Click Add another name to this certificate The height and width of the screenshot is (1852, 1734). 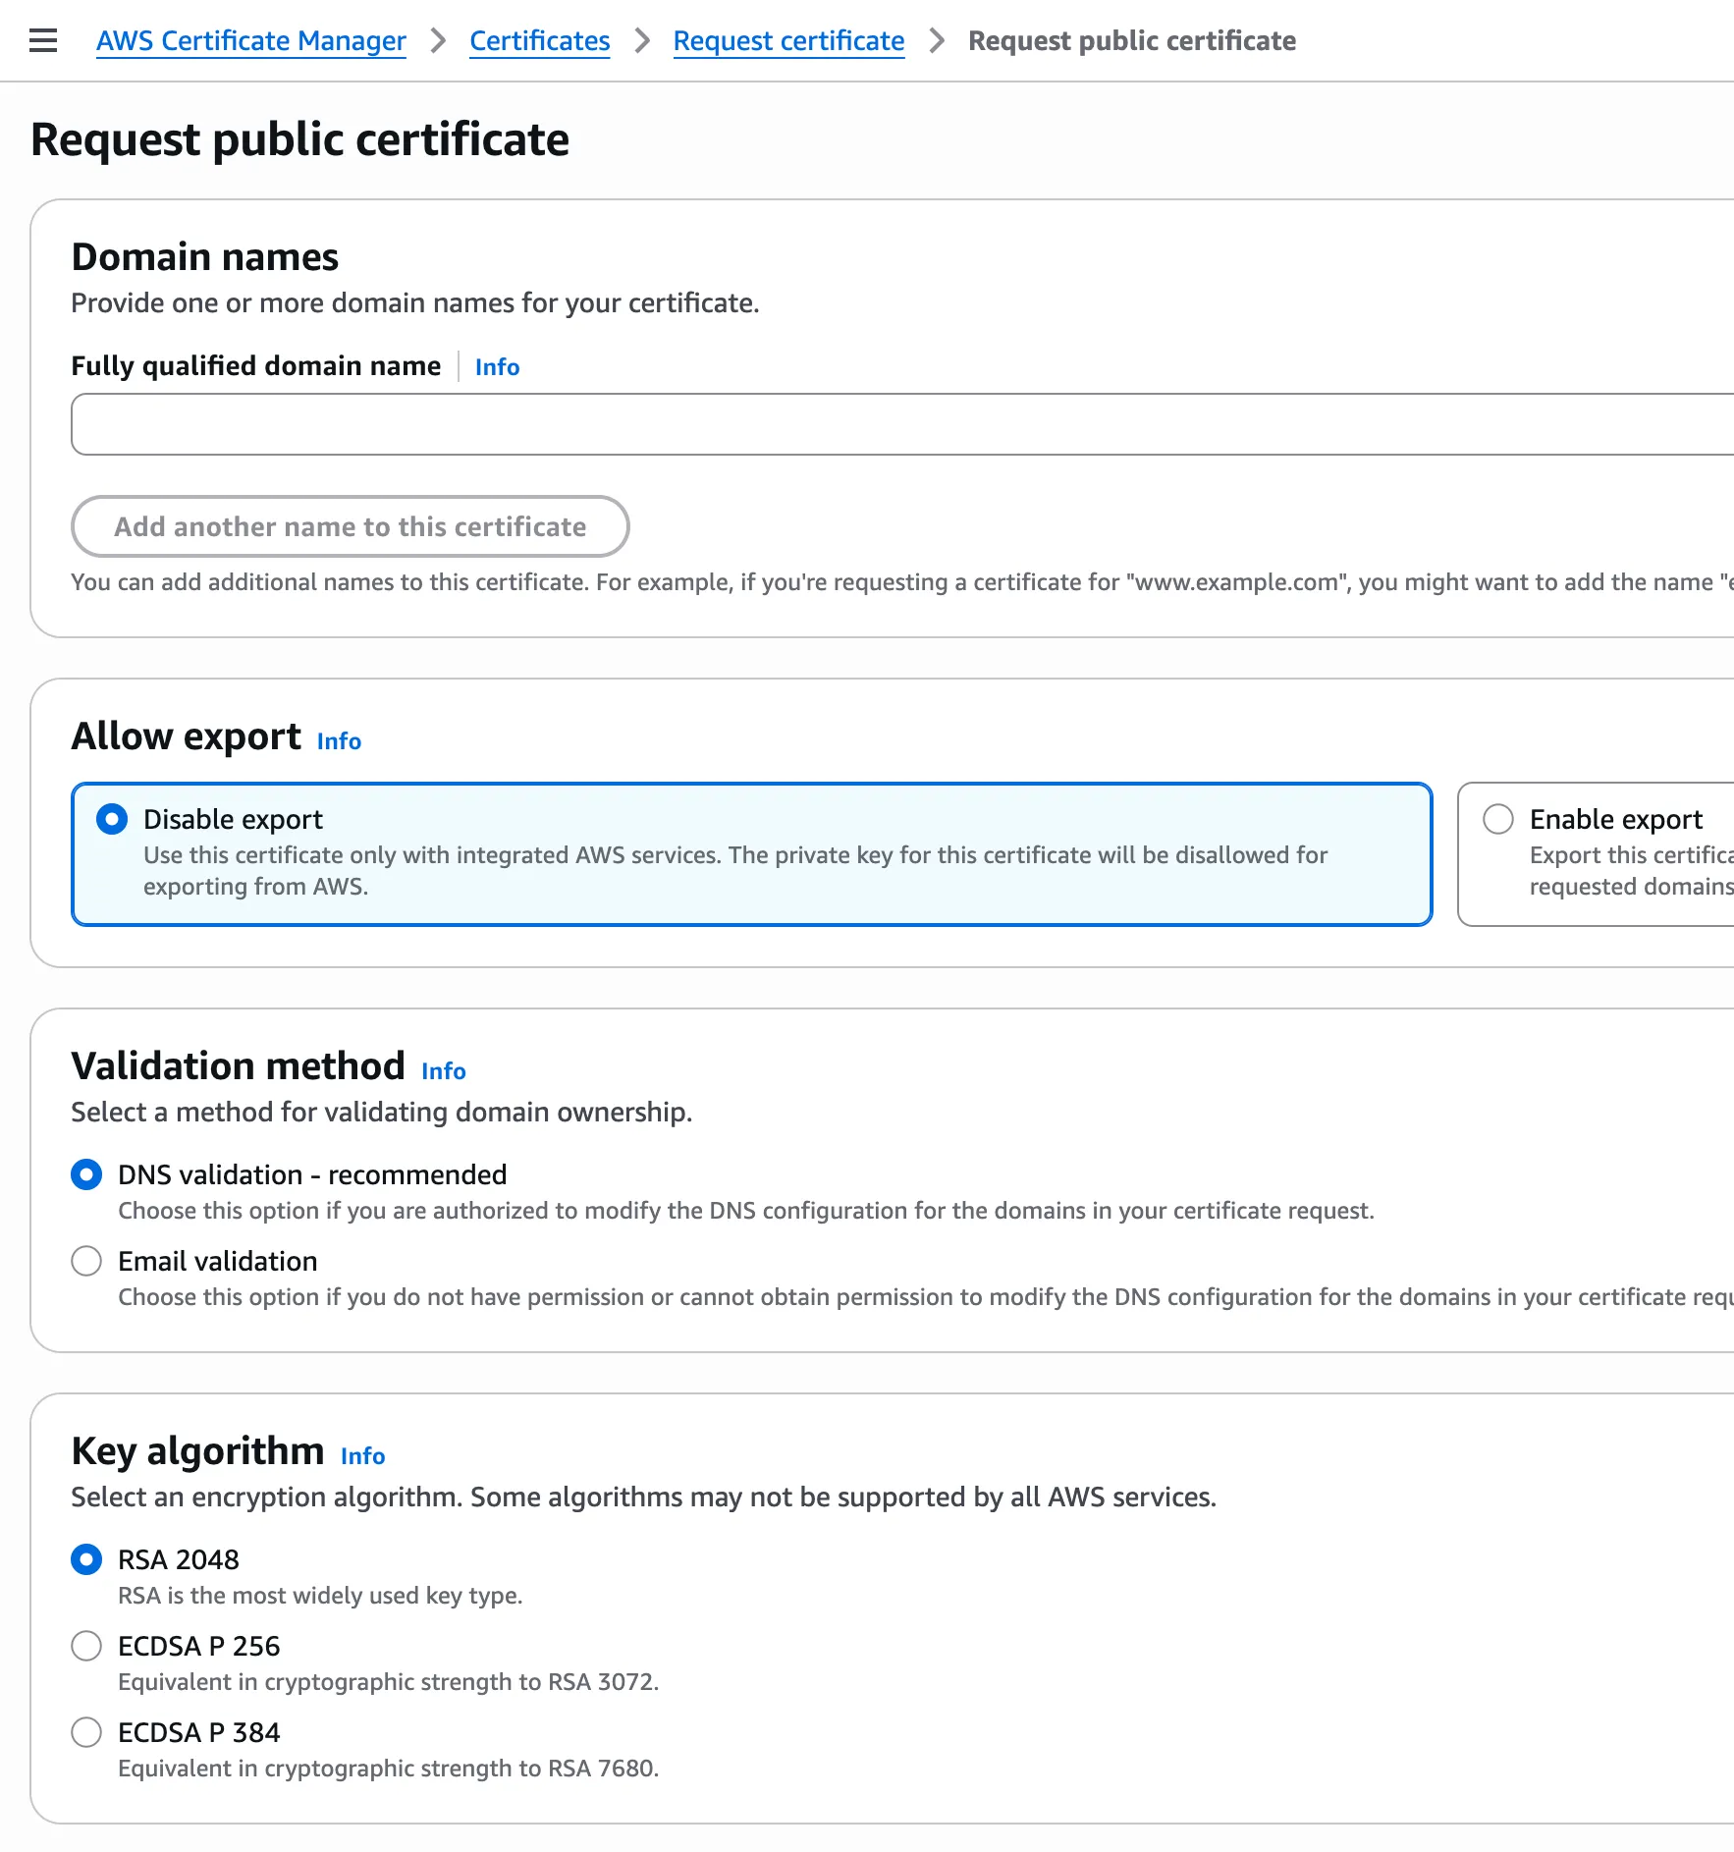coord(350,526)
